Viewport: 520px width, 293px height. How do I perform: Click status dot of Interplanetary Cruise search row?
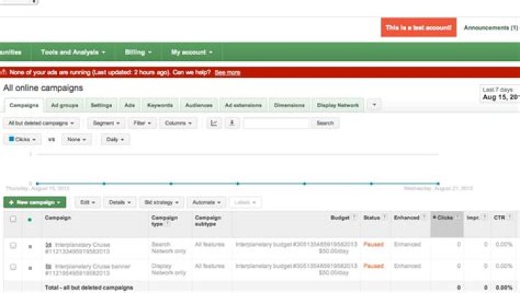(30, 247)
